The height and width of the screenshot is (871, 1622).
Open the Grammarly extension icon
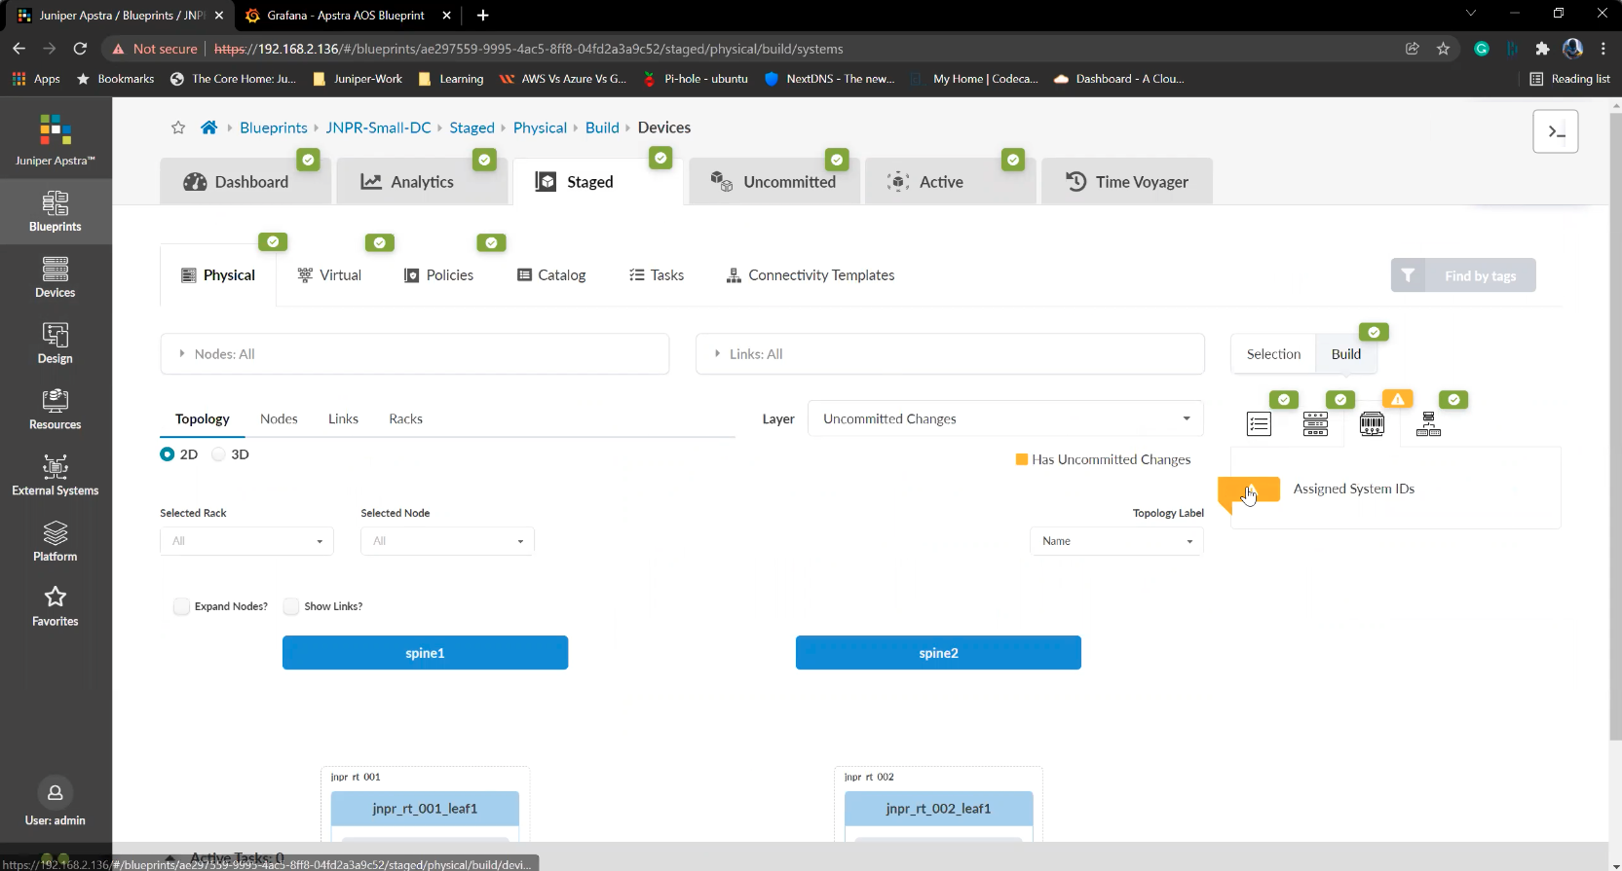pyautogui.click(x=1482, y=49)
